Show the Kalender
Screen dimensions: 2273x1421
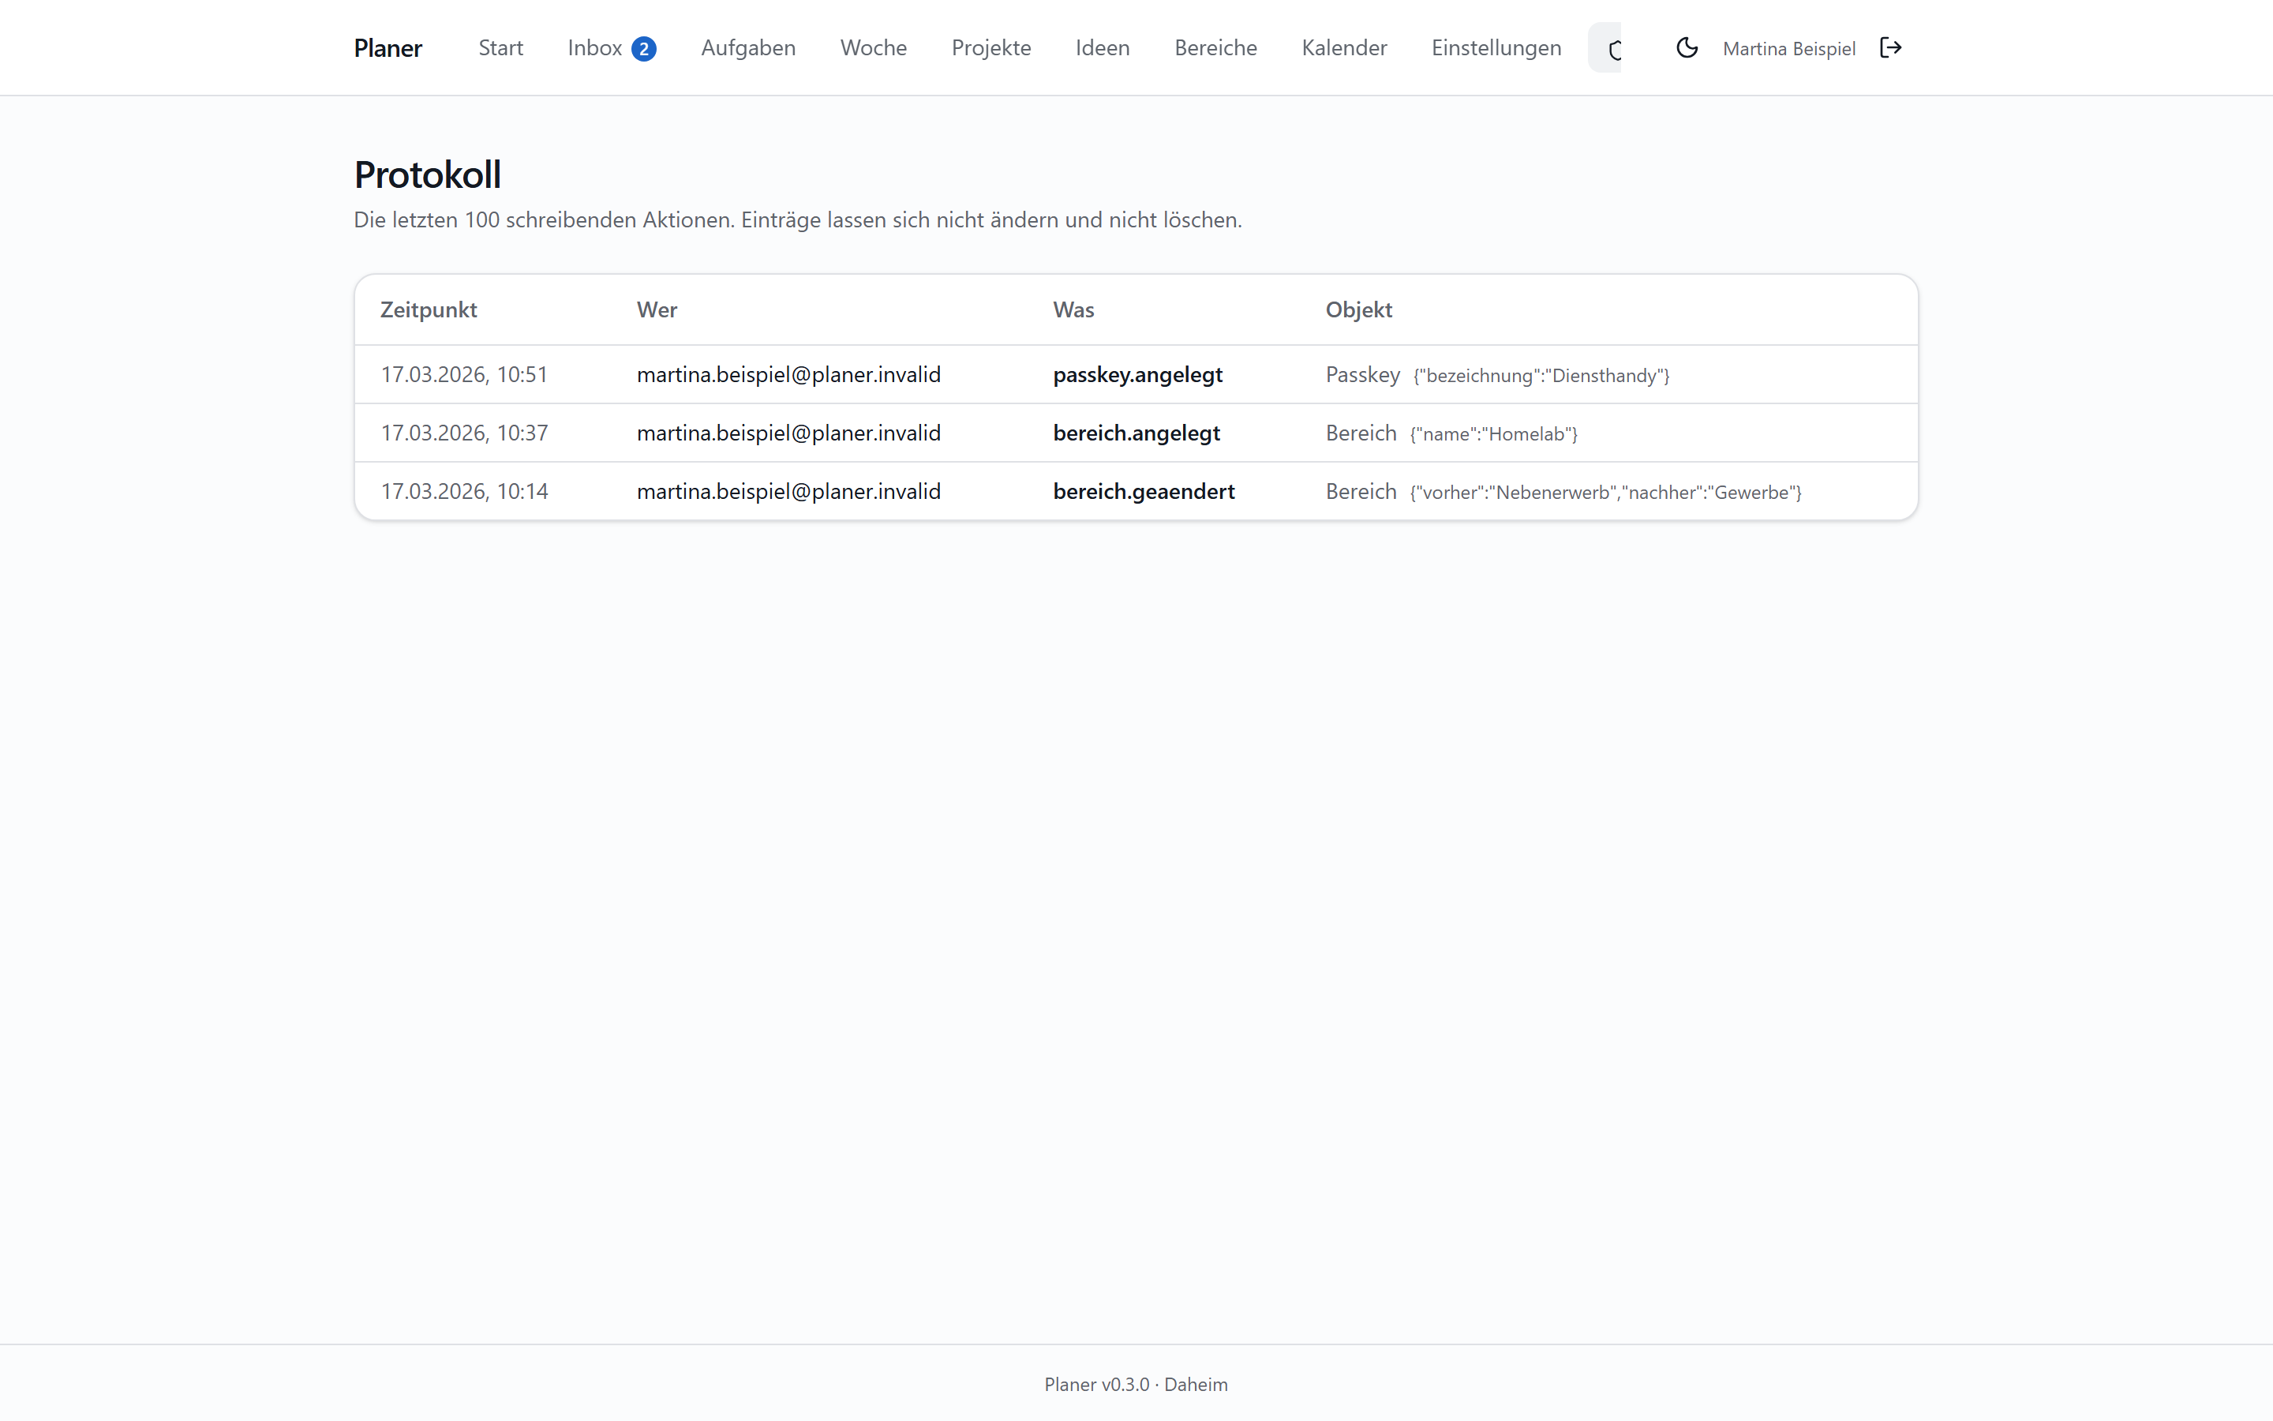tap(1344, 48)
